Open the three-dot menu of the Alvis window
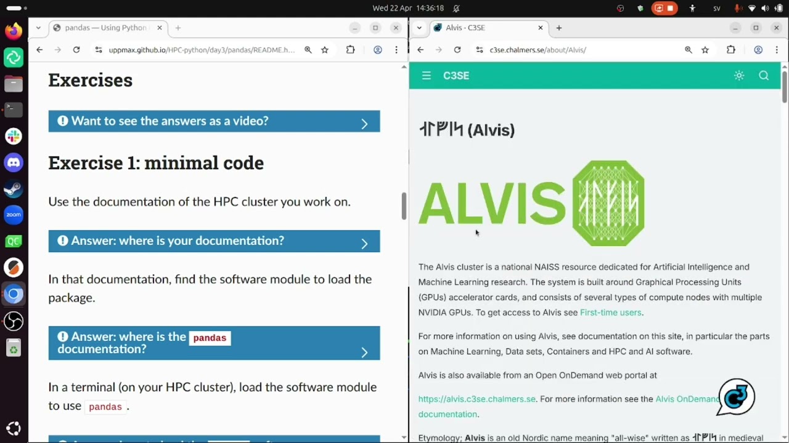Screen dimensions: 789x443 pyautogui.click(x=777, y=50)
